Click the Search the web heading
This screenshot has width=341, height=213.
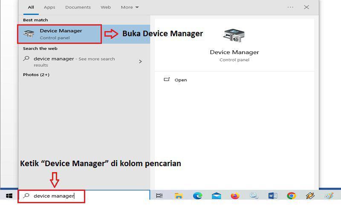(40, 49)
